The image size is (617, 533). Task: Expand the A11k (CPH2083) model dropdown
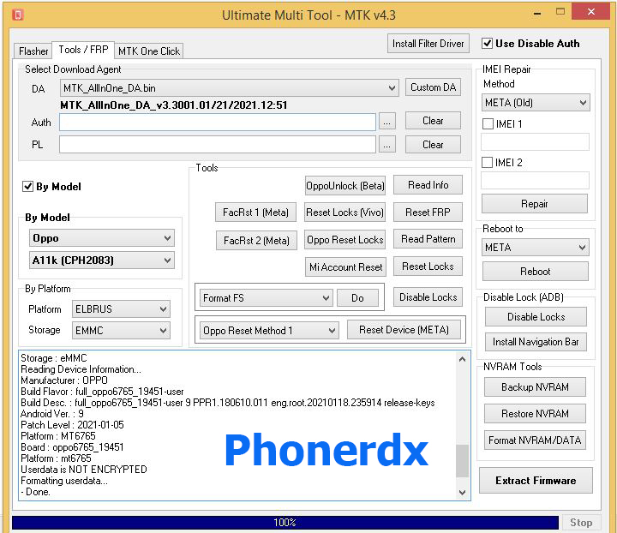(102, 261)
